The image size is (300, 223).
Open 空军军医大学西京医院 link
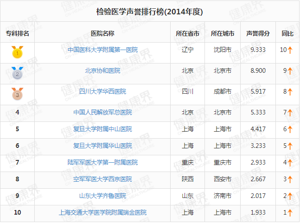(102, 179)
